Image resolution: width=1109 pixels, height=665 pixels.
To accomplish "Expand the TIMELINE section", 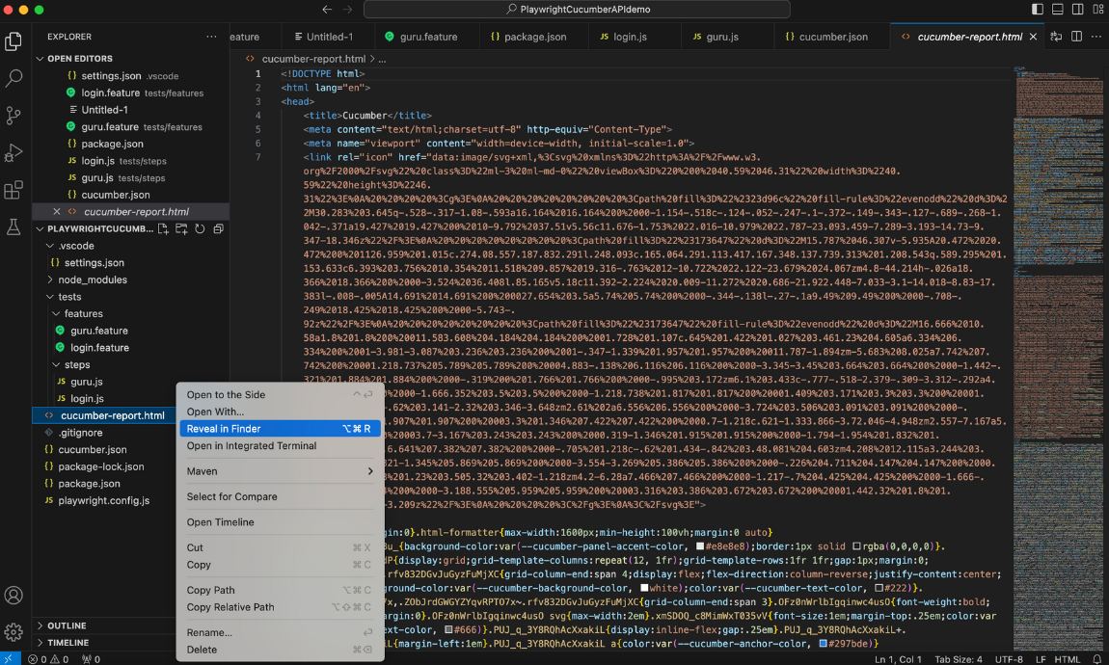I will [x=68, y=643].
